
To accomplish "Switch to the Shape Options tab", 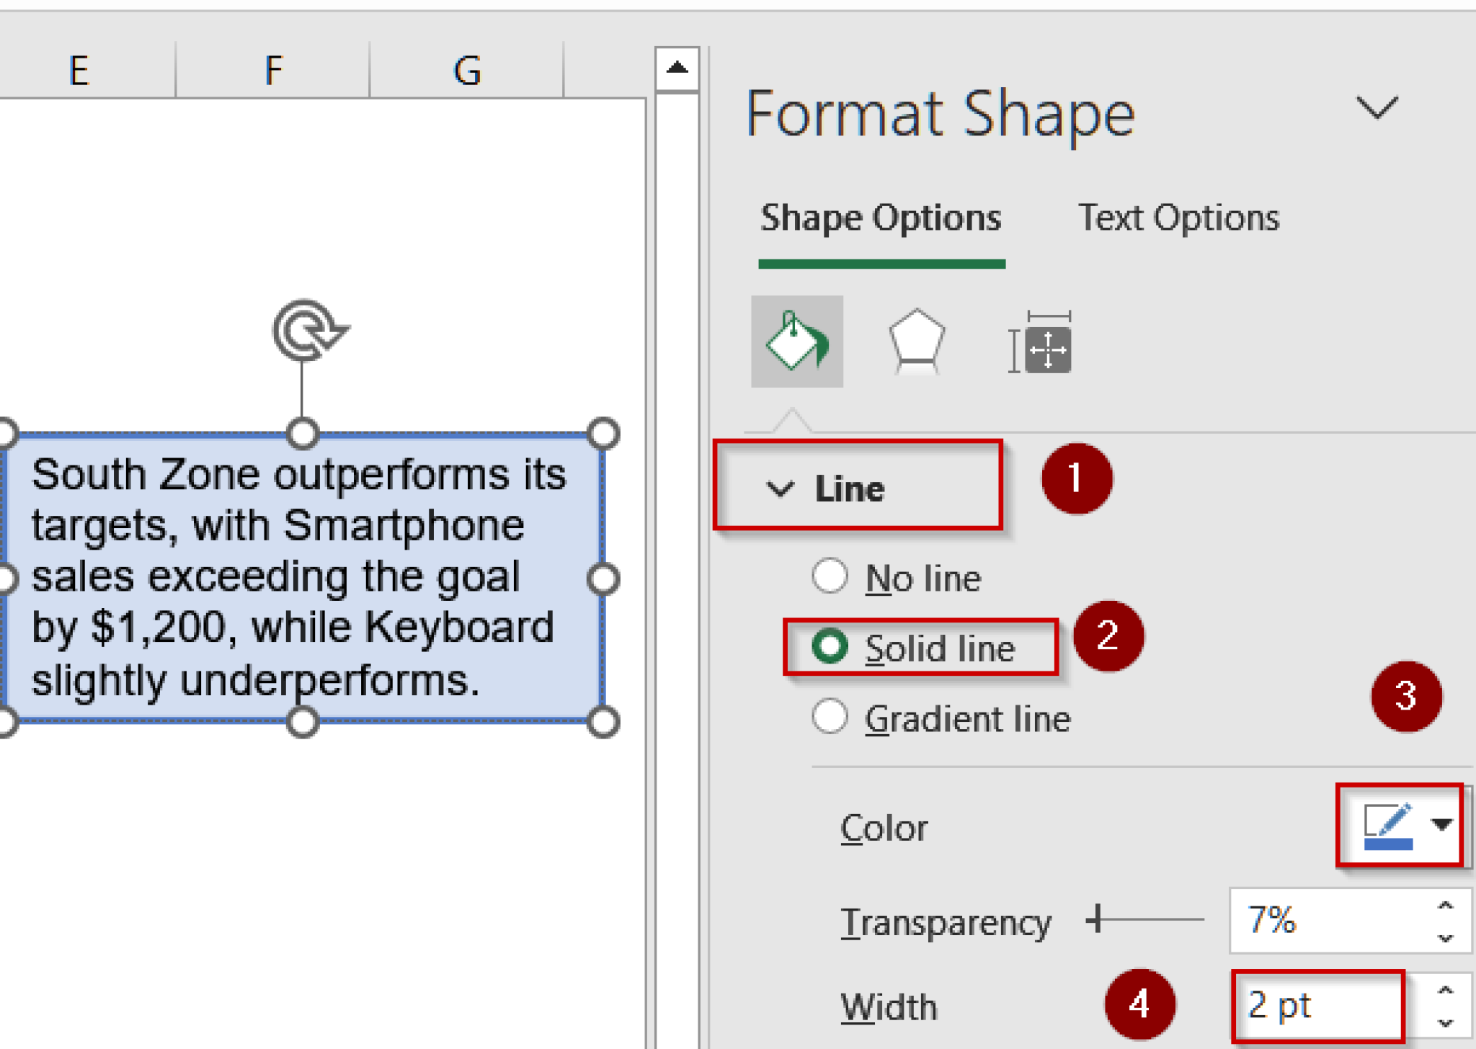I will (881, 218).
